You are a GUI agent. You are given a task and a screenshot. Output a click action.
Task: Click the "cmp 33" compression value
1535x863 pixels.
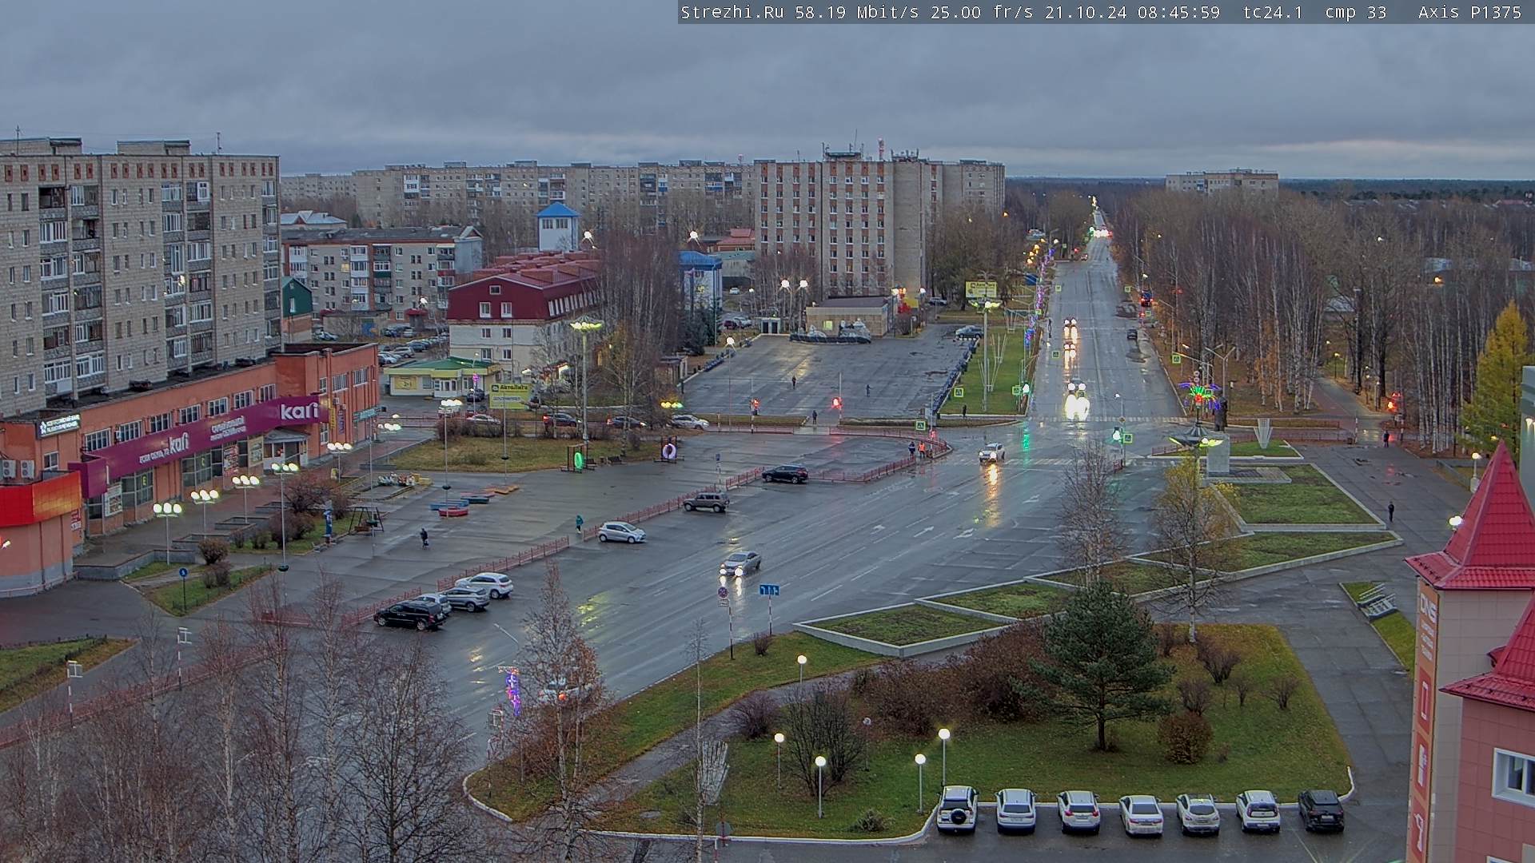coord(1355,12)
